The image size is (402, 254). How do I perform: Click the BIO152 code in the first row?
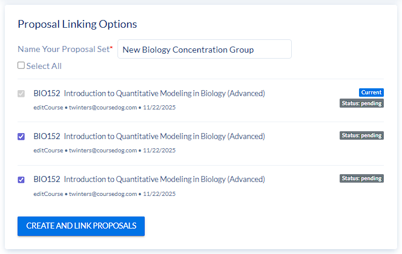(x=47, y=93)
